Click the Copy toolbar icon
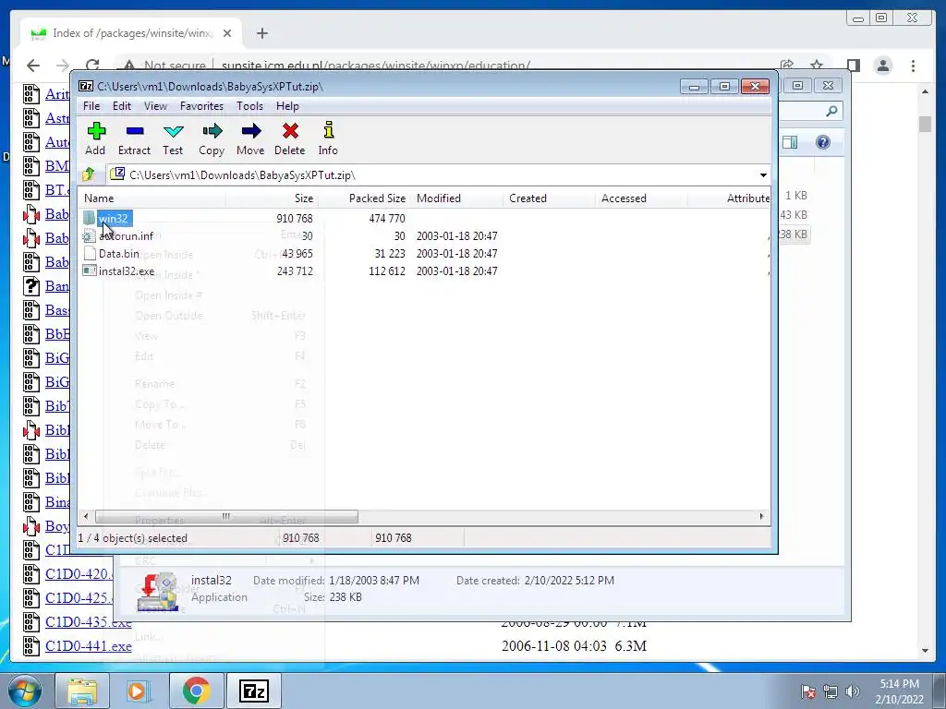The height and width of the screenshot is (709, 946). [212, 138]
